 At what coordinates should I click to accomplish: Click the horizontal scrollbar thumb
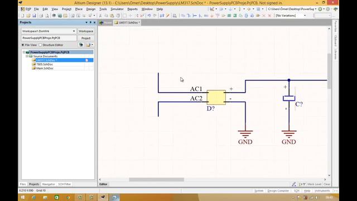[x=156, y=180]
